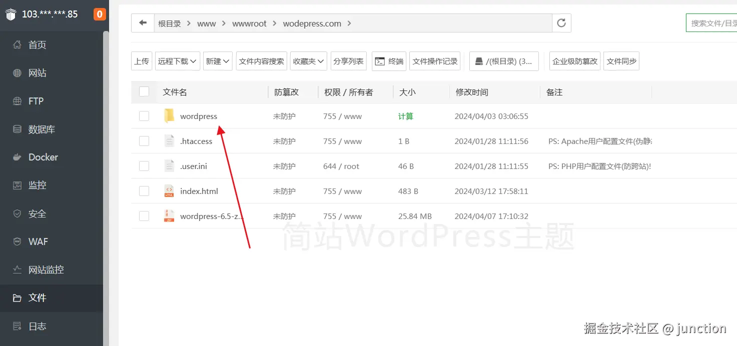Click the 修改时间 column header
This screenshot has height=346, width=737.
[x=472, y=92]
